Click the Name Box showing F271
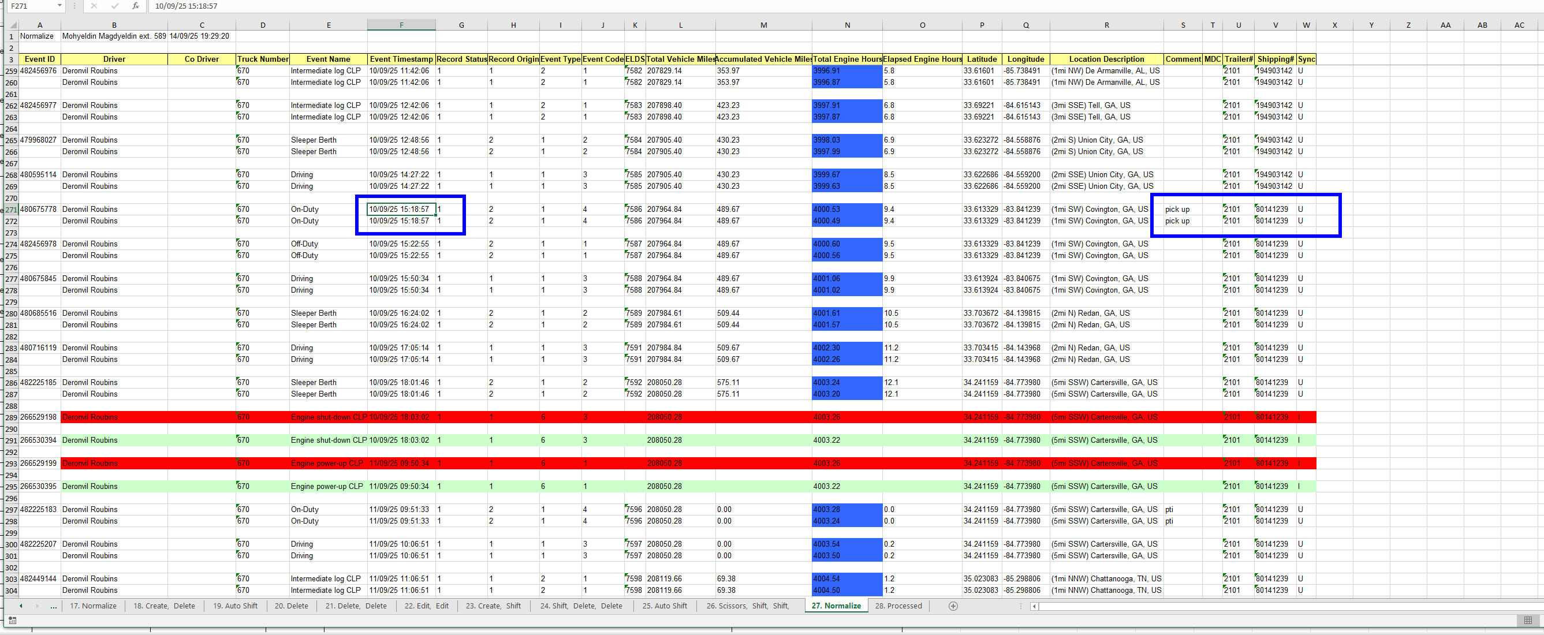This screenshot has width=1544, height=635. [x=32, y=6]
